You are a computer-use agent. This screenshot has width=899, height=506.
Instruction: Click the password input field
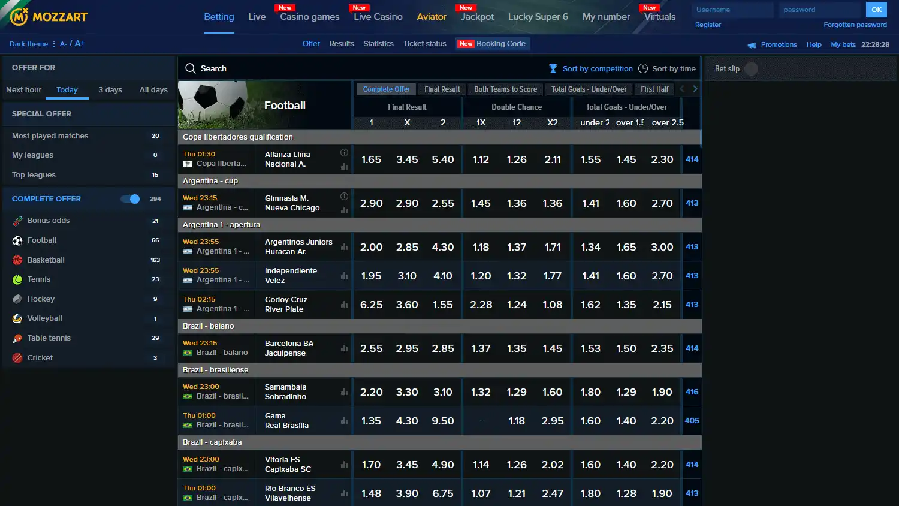pos(819,10)
